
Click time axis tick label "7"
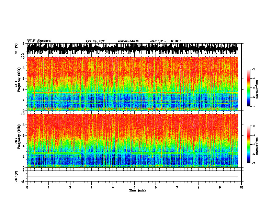click(x=177, y=187)
